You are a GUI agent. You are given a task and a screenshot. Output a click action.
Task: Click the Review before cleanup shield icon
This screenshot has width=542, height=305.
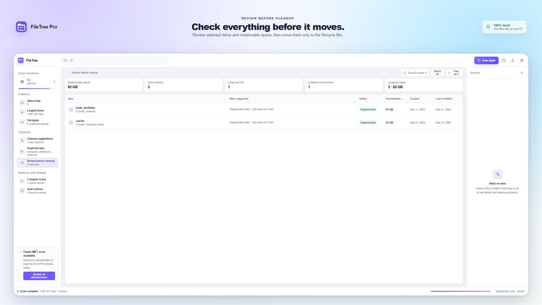[22, 163]
